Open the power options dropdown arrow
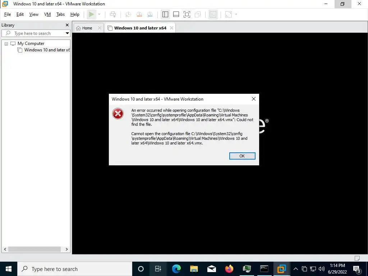 click(99, 14)
